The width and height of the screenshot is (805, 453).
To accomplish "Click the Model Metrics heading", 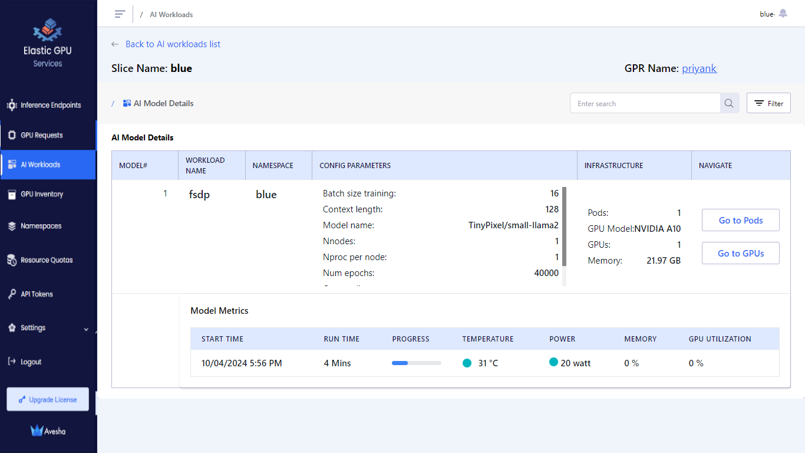I will [219, 311].
